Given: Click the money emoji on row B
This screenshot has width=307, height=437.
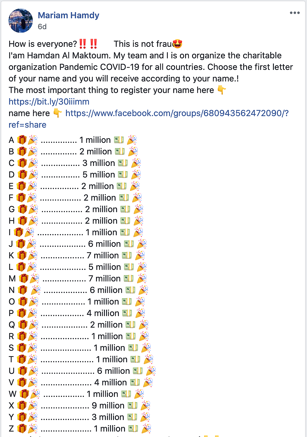Looking at the screenshot, I should point(120,151).
